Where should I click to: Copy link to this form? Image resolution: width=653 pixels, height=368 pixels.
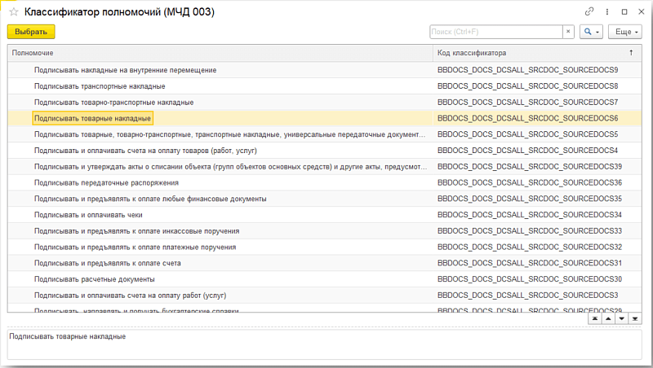(x=589, y=11)
